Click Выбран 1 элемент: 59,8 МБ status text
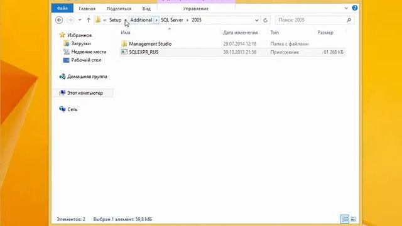The image size is (402, 226). (x=122, y=219)
